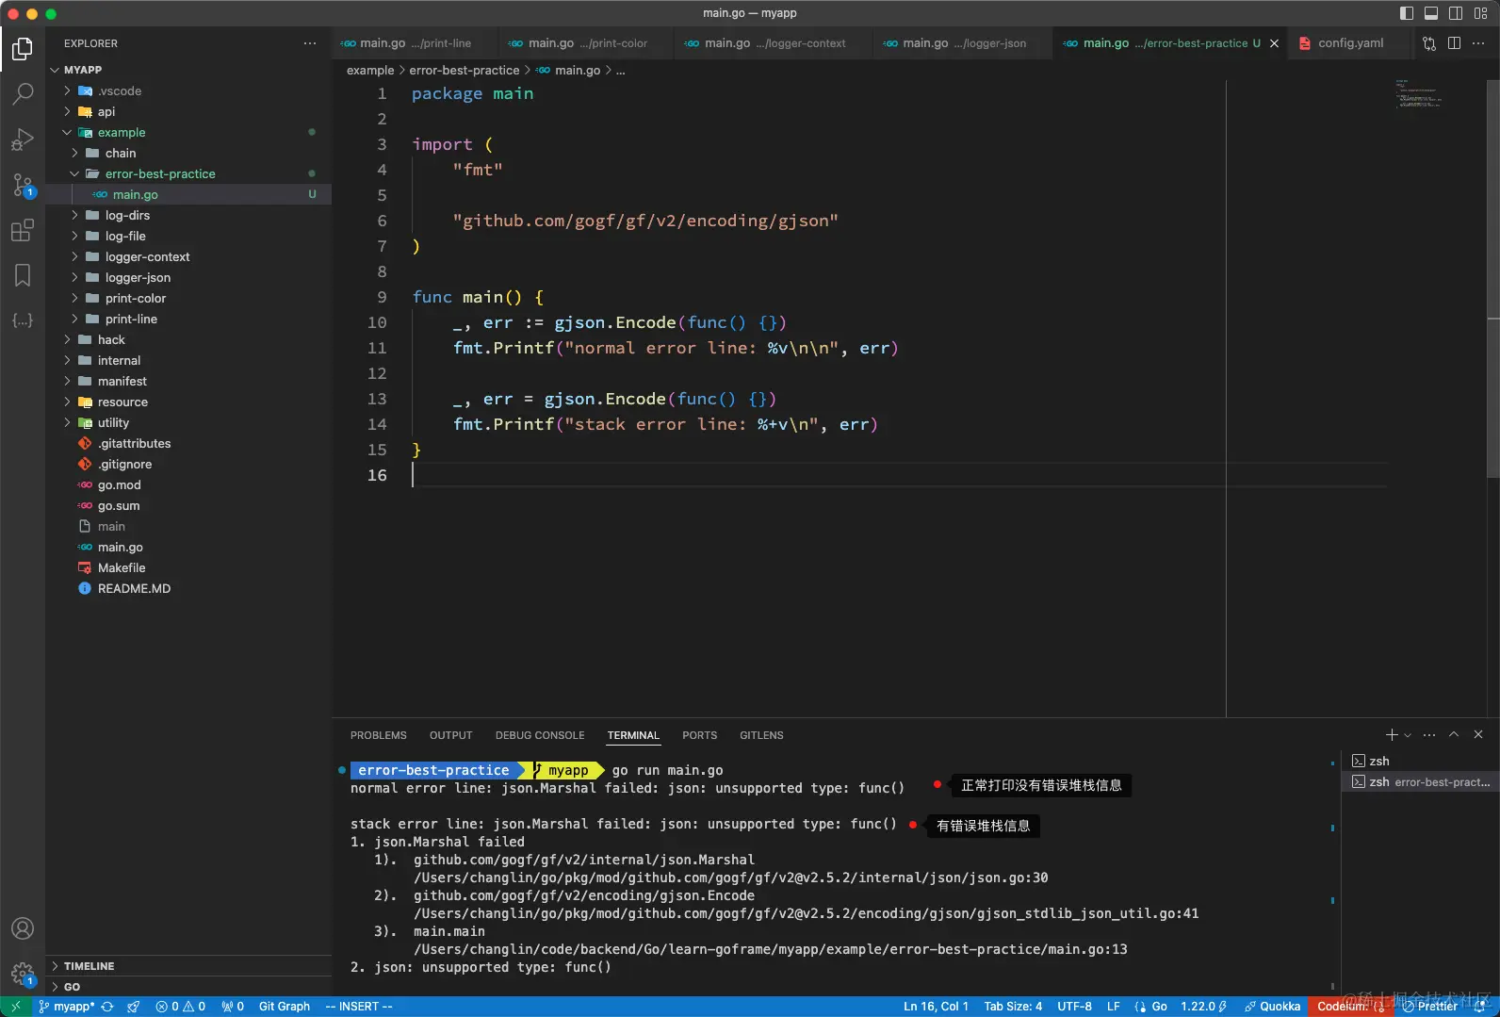Add a new terminal with plus icon

pos(1392,735)
